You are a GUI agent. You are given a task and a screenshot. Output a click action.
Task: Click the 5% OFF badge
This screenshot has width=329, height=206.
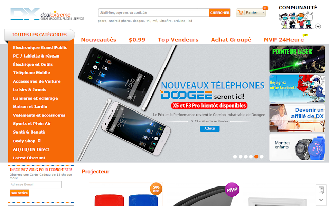[x=156, y=189]
